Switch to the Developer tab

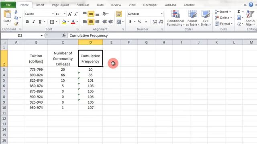click(150, 5)
